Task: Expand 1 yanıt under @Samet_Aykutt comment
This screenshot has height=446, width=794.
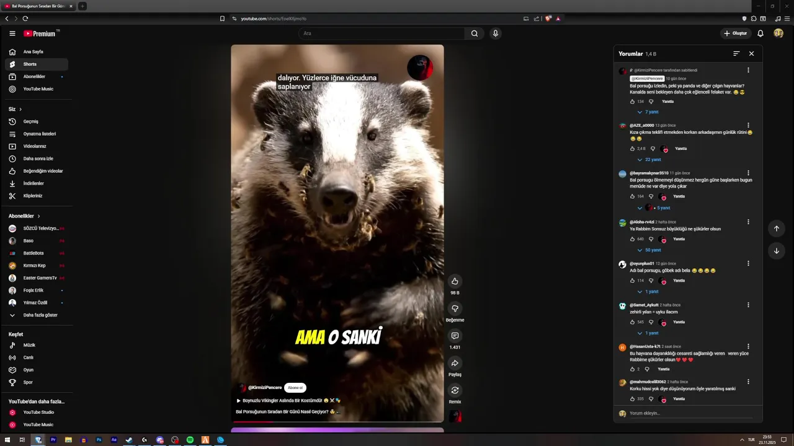Action: click(x=648, y=333)
